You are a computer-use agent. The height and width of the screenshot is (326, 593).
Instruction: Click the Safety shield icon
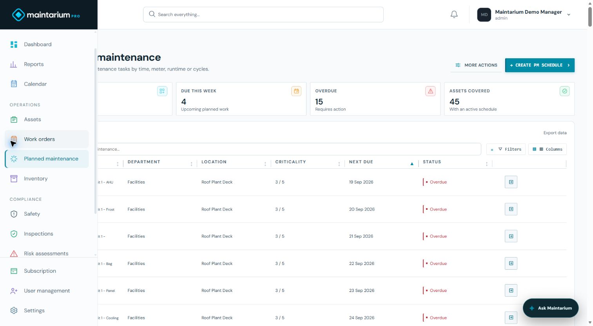pos(14,214)
